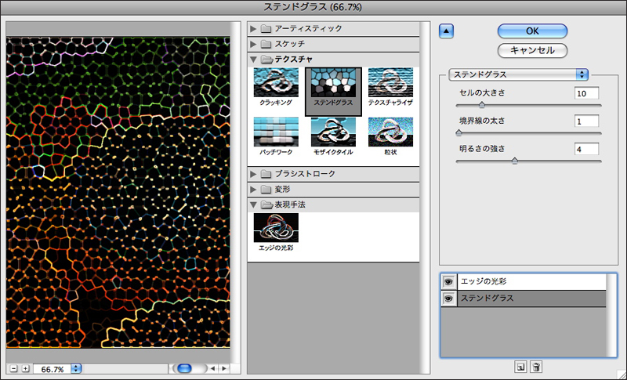This screenshot has height=380, width=627.
Task: Select the パッチワーク filter thumbnail
Action: pos(276,132)
